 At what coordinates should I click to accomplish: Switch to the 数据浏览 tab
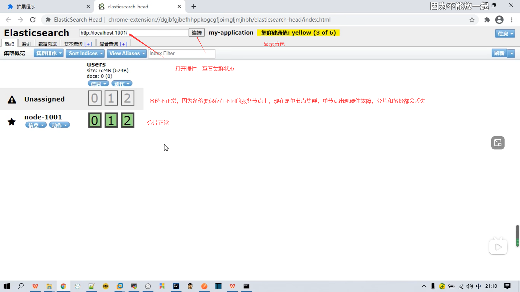(47, 44)
